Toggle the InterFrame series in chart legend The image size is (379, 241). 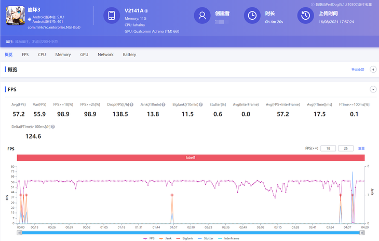point(228,238)
